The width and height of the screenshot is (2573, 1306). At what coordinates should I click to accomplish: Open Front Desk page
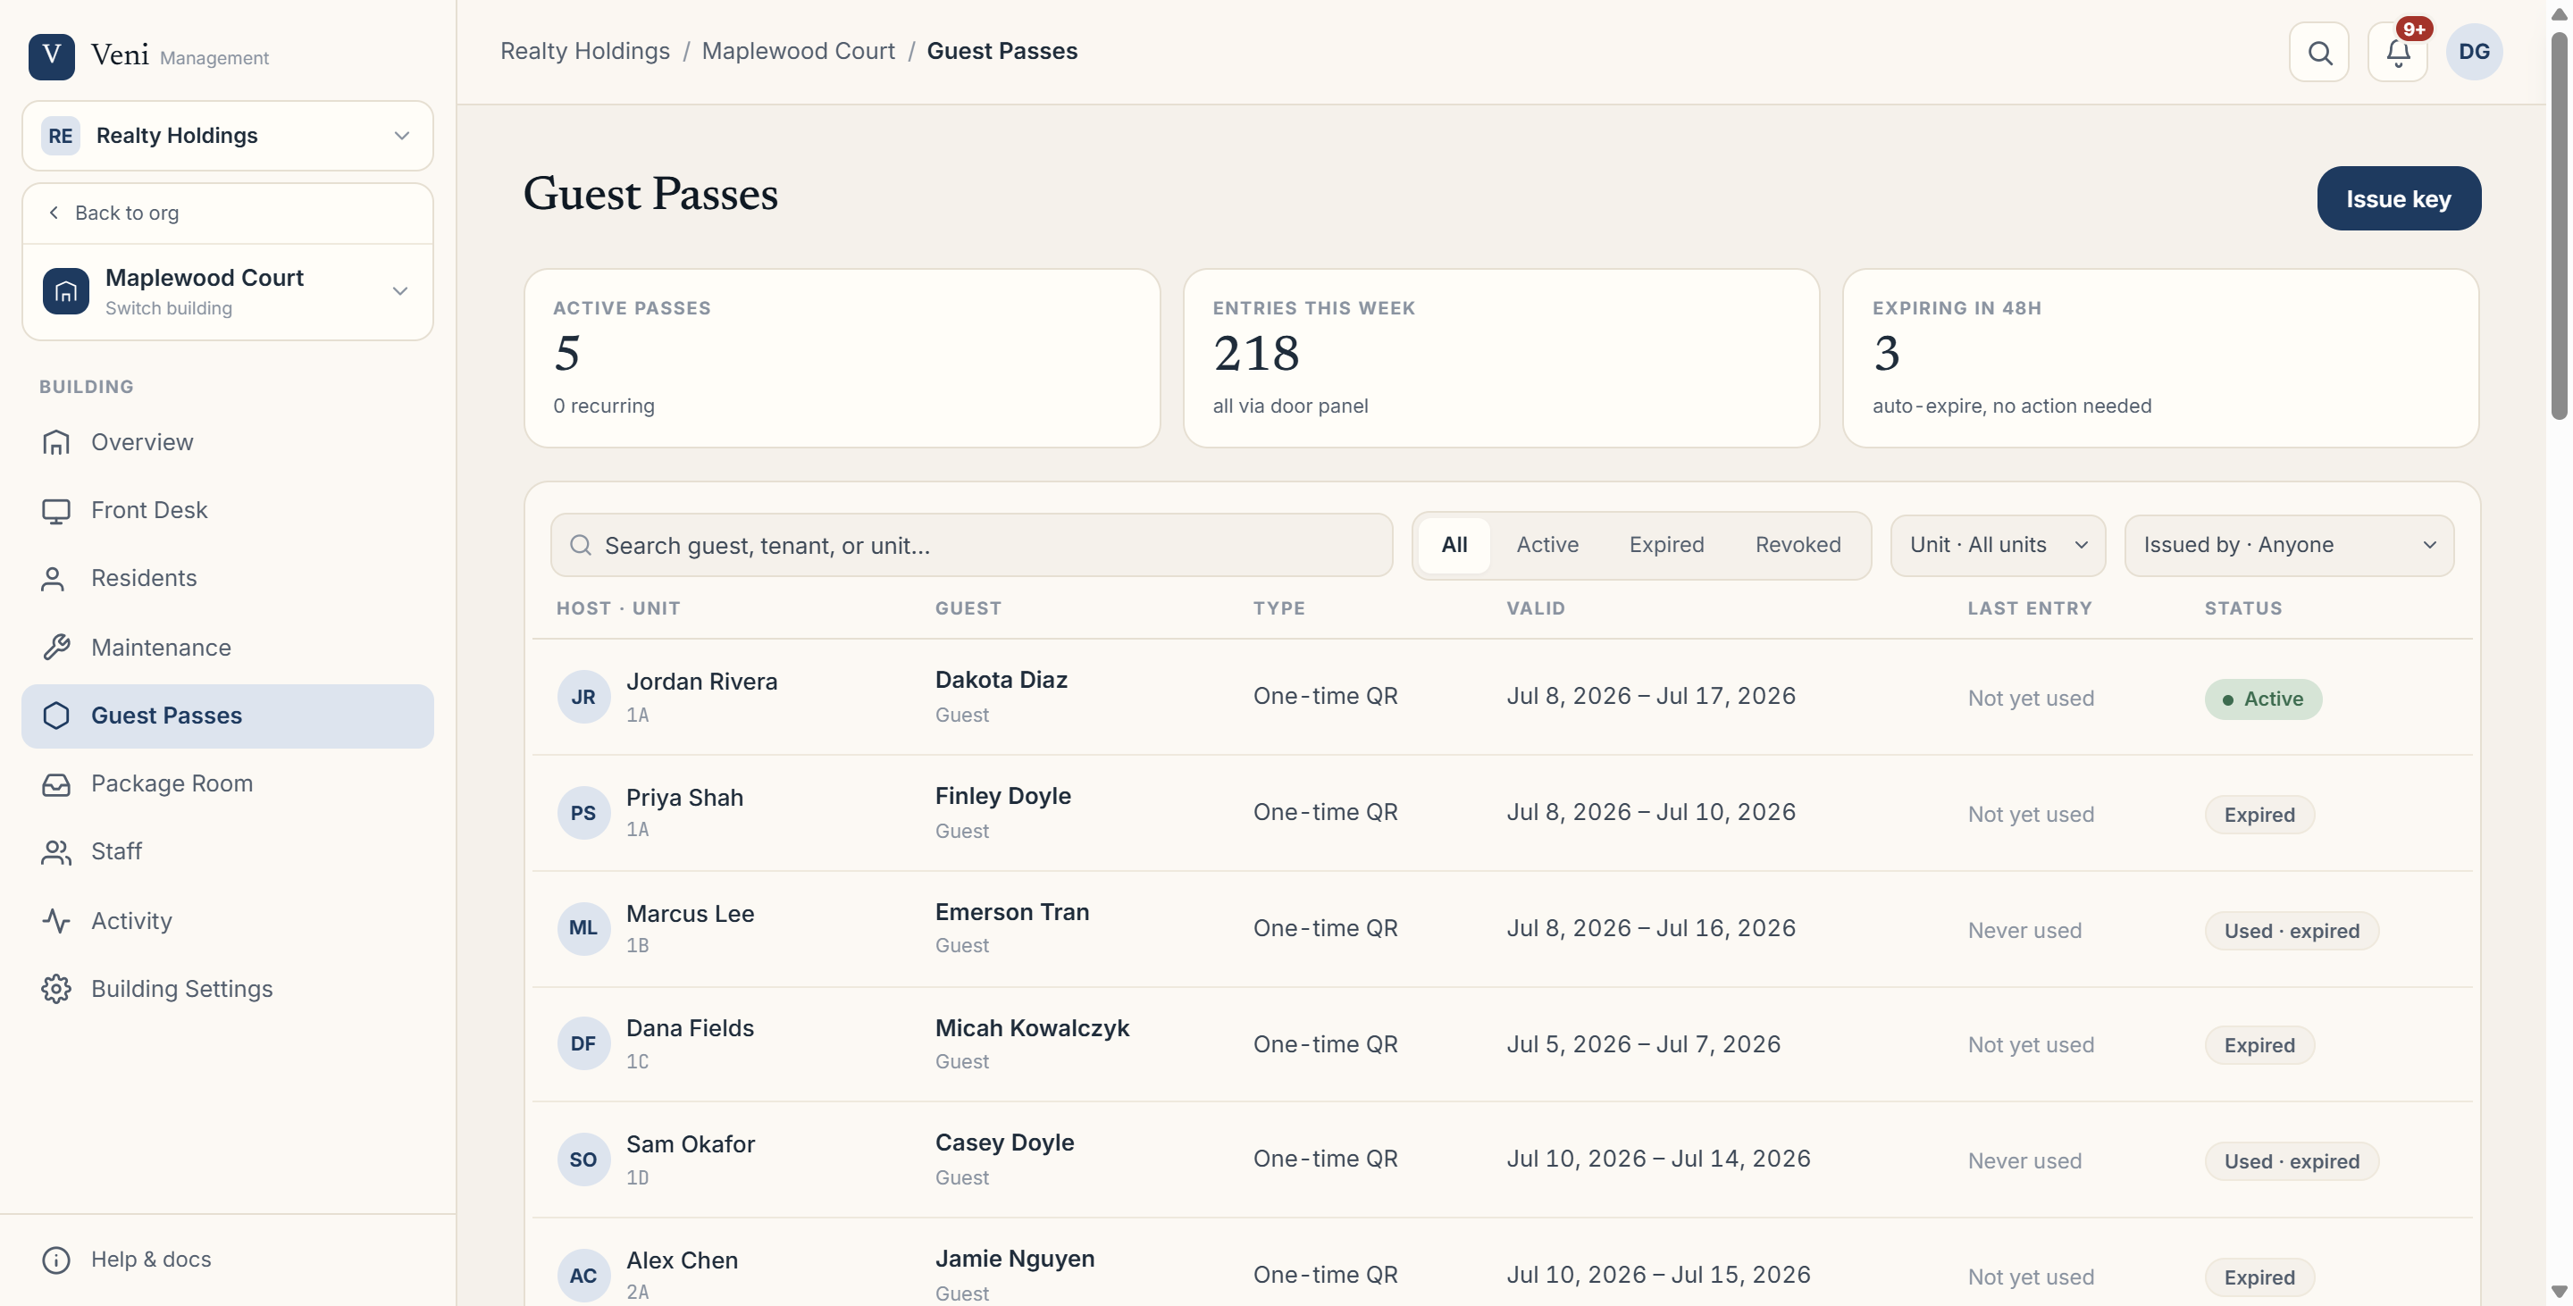click(x=228, y=511)
